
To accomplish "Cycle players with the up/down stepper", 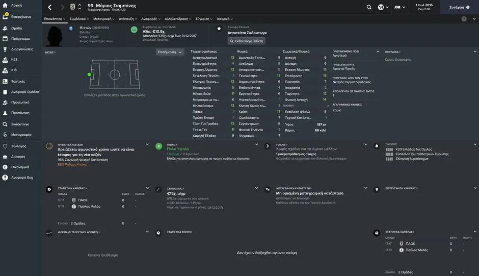I will 79,7.
